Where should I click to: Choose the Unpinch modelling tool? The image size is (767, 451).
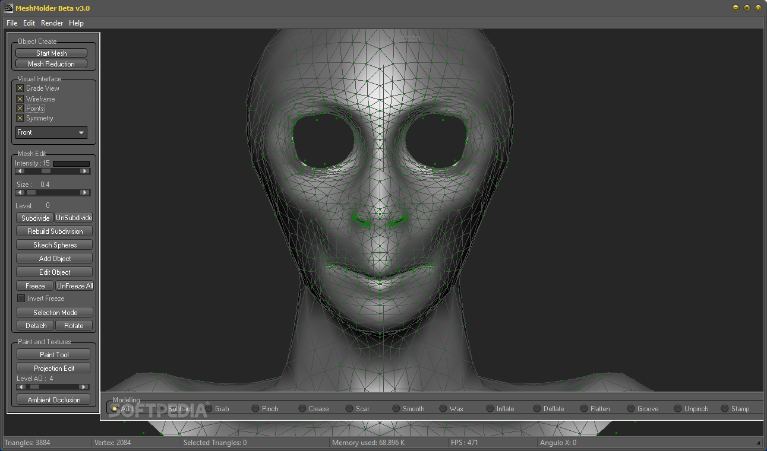point(678,408)
